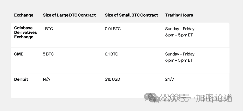The image size is (243, 111).
Task: Click the CME row label
Action: [x=19, y=54]
